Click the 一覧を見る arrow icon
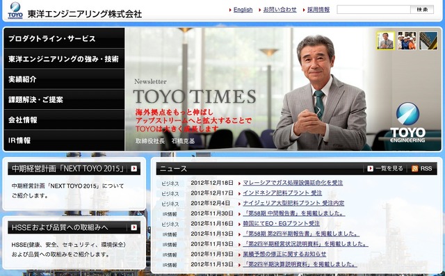 pyautogui.click(x=370, y=168)
